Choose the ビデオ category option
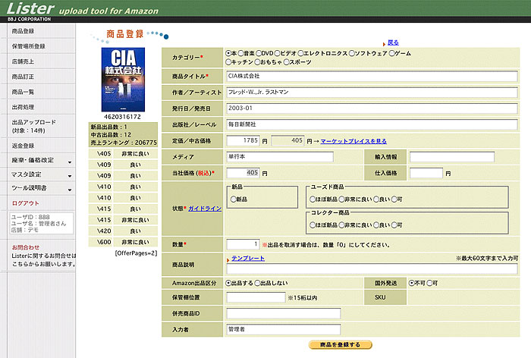The height and width of the screenshot is (358, 531). point(277,53)
